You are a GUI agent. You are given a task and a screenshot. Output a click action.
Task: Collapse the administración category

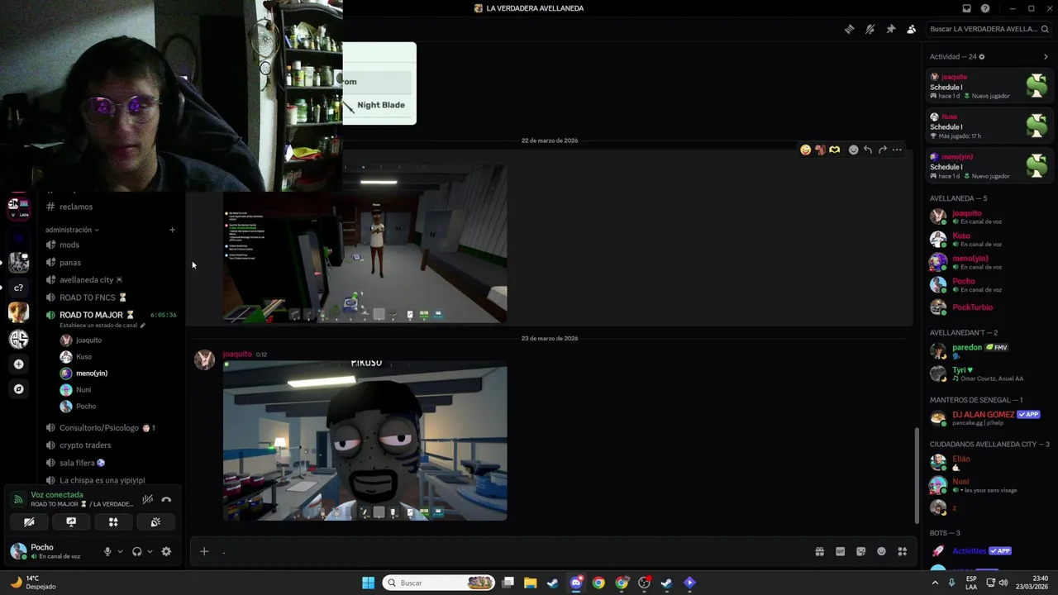[x=72, y=230]
